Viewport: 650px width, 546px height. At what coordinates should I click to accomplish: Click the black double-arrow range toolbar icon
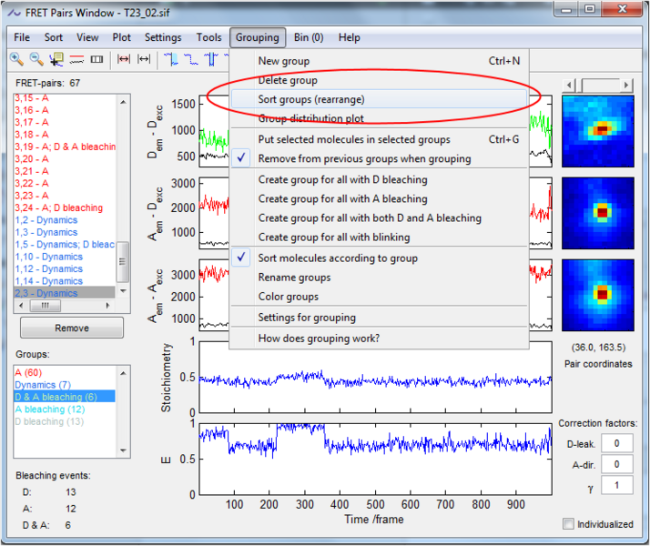coord(146,59)
